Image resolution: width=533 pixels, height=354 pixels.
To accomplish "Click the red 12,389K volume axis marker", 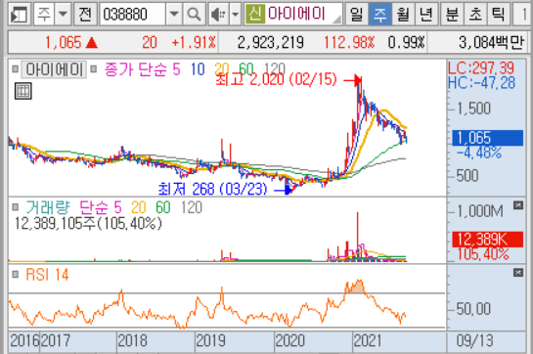I will pos(487,240).
